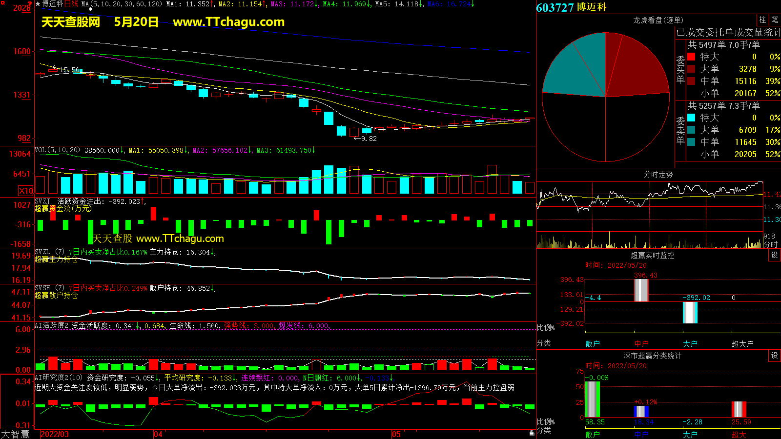Click the red 特大 buy-order color swatch
781x439 pixels.
coord(691,57)
